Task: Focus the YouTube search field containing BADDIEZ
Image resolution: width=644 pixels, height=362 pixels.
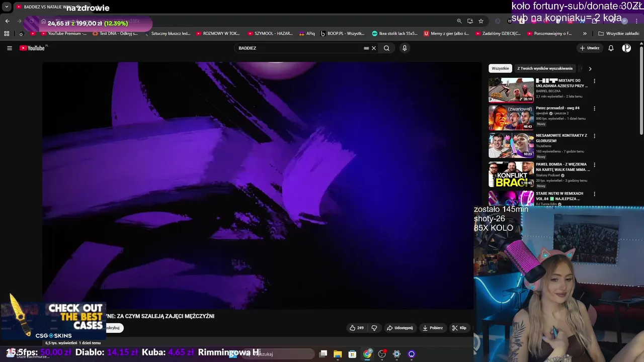Action: (299, 48)
